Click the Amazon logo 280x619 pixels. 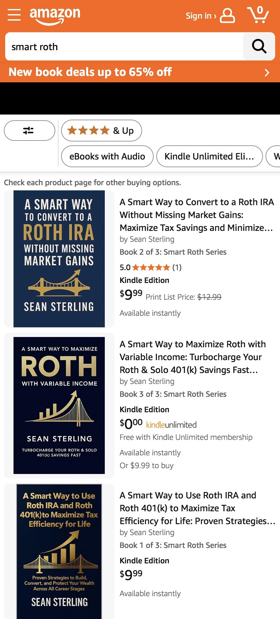pos(55,14)
